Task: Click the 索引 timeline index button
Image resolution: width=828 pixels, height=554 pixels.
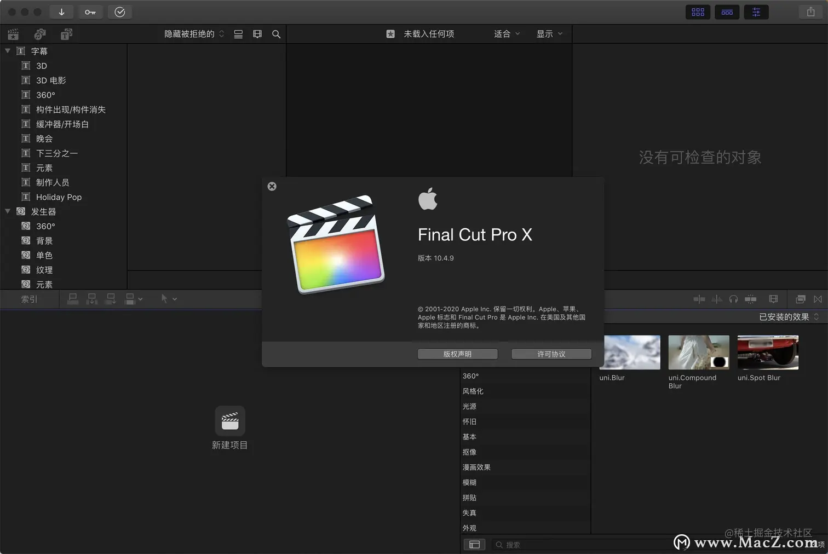Action: tap(29, 299)
